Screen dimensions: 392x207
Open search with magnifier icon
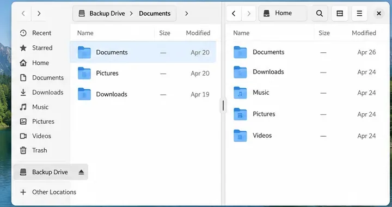320,13
